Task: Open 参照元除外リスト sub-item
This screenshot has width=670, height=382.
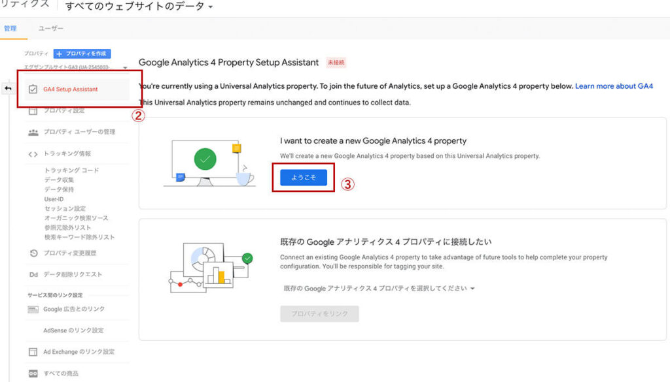Action: 67,228
